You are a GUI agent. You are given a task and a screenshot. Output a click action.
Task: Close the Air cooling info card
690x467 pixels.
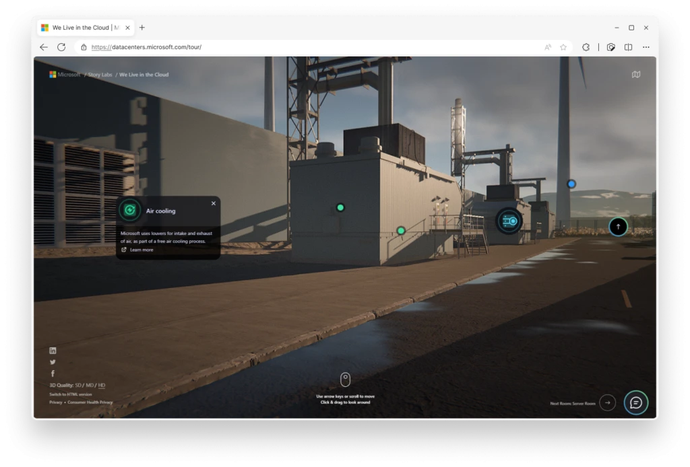pyautogui.click(x=214, y=203)
